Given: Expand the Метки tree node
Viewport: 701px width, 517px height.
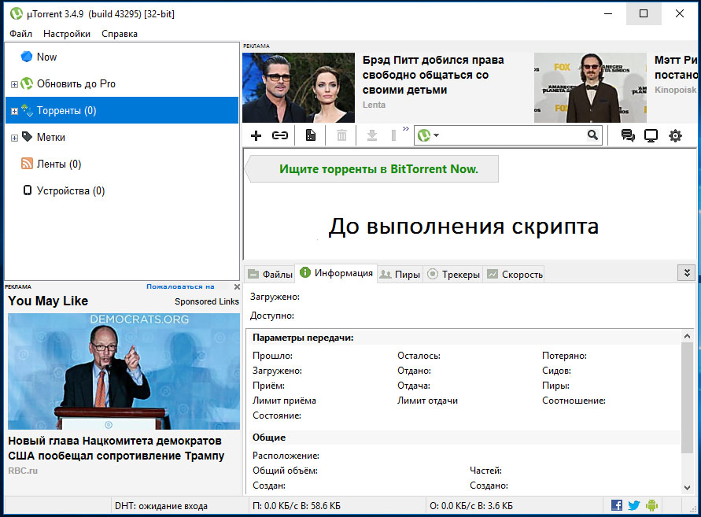Looking at the screenshot, I should [14, 138].
